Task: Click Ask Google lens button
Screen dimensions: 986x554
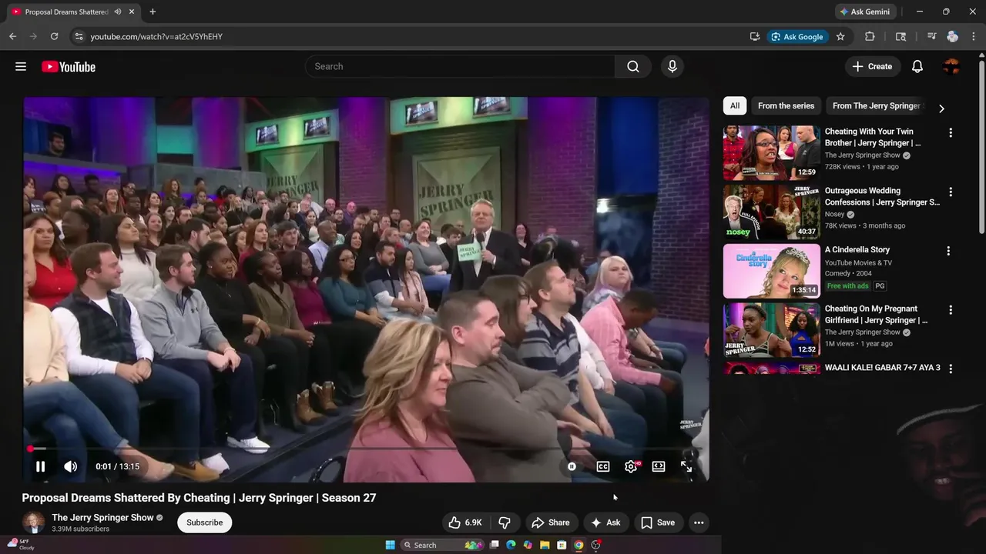Action: pos(797,36)
